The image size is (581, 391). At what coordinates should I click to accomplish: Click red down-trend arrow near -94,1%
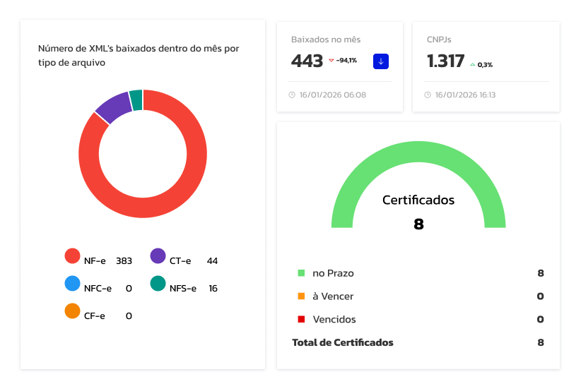(331, 61)
